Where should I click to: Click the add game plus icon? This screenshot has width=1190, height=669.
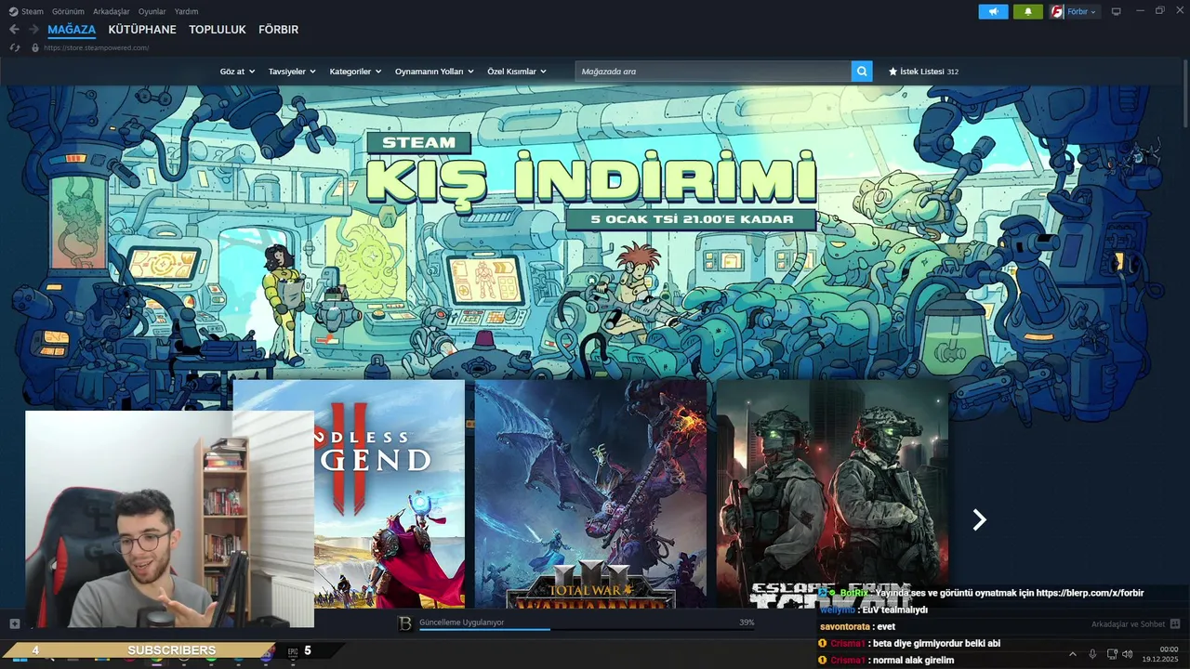coord(14,623)
